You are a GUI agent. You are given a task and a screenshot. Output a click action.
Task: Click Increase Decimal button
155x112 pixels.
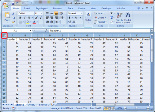click(x=69, y=22)
